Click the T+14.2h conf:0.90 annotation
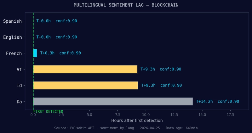252x133 pixels. pos(217,102)
